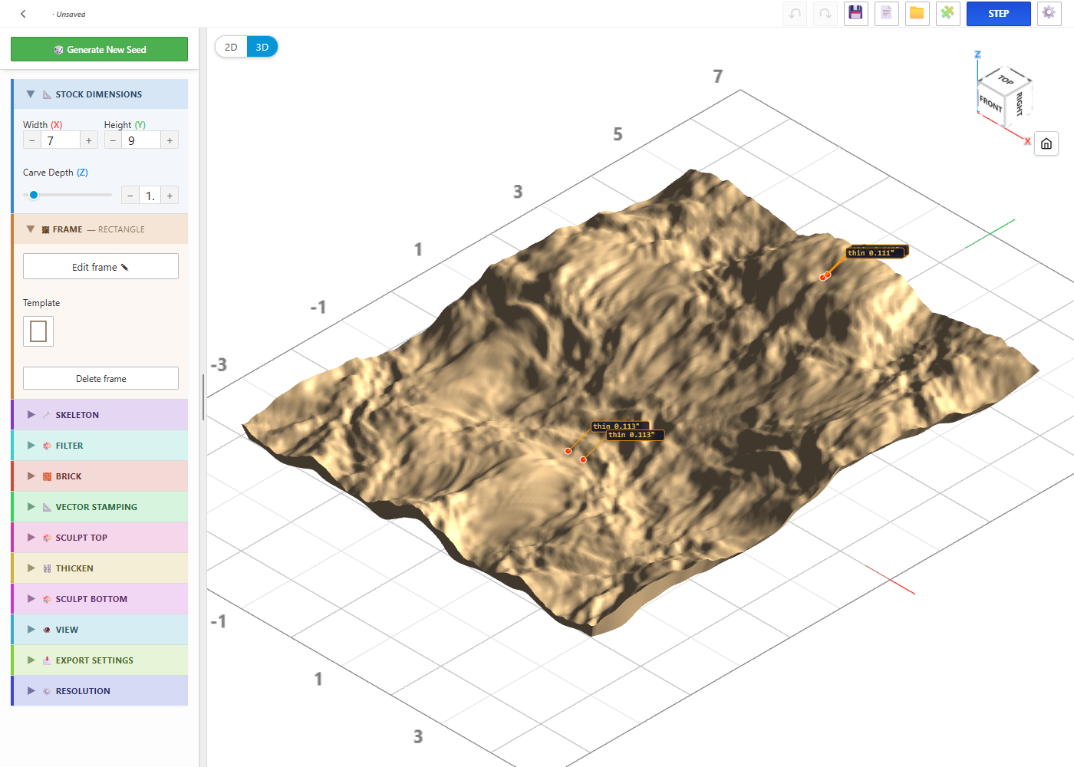Click the STEP export button
Screen dimensions: 1074x767
point(998,14)
